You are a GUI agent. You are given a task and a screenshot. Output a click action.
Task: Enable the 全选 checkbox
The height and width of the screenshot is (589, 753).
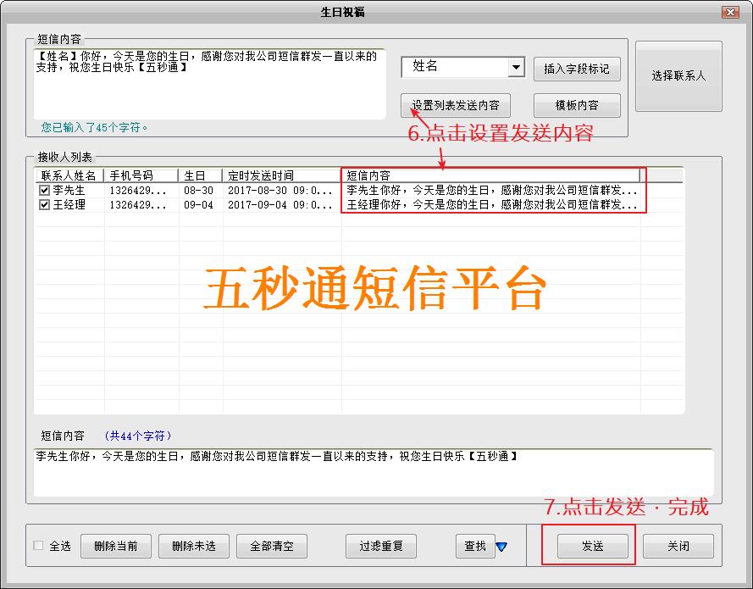click(39, 545)
